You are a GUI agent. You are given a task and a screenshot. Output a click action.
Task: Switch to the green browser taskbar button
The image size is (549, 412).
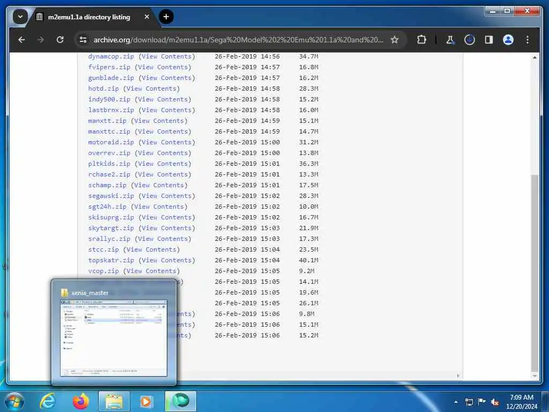(x=181, y=401)
